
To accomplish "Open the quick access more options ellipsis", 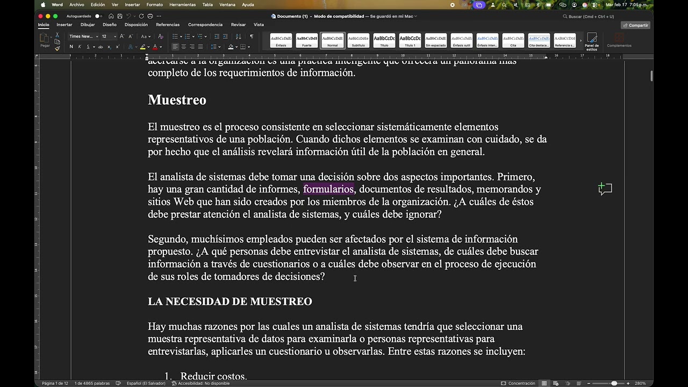I will click(159, 16).
